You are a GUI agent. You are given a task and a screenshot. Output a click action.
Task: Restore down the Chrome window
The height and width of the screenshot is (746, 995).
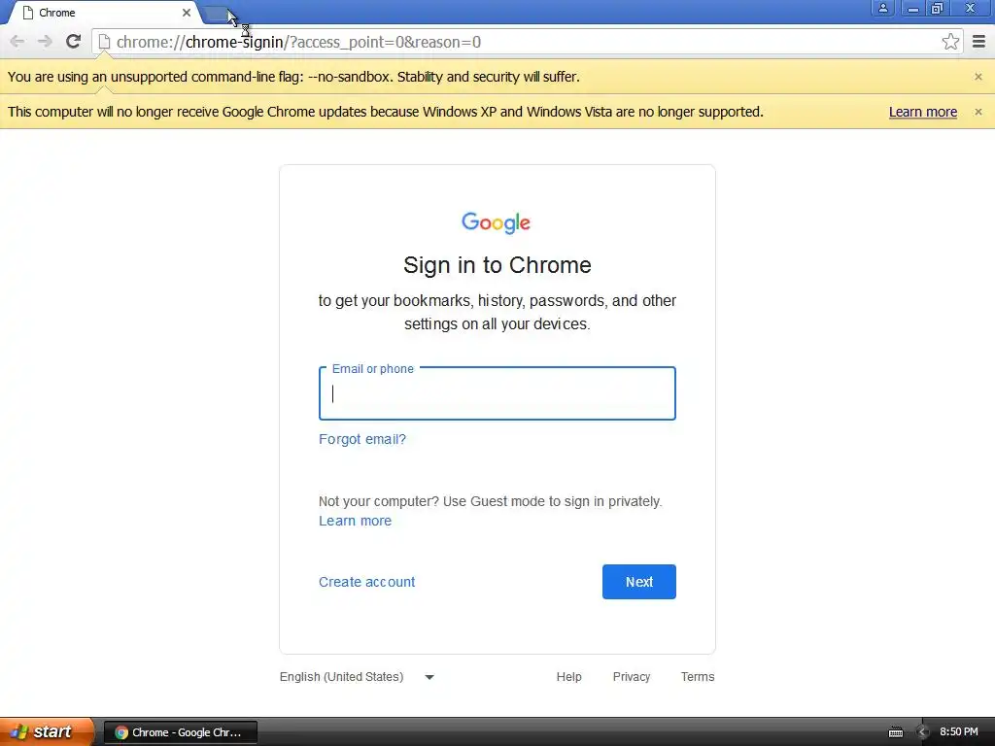tap(938, 8)
